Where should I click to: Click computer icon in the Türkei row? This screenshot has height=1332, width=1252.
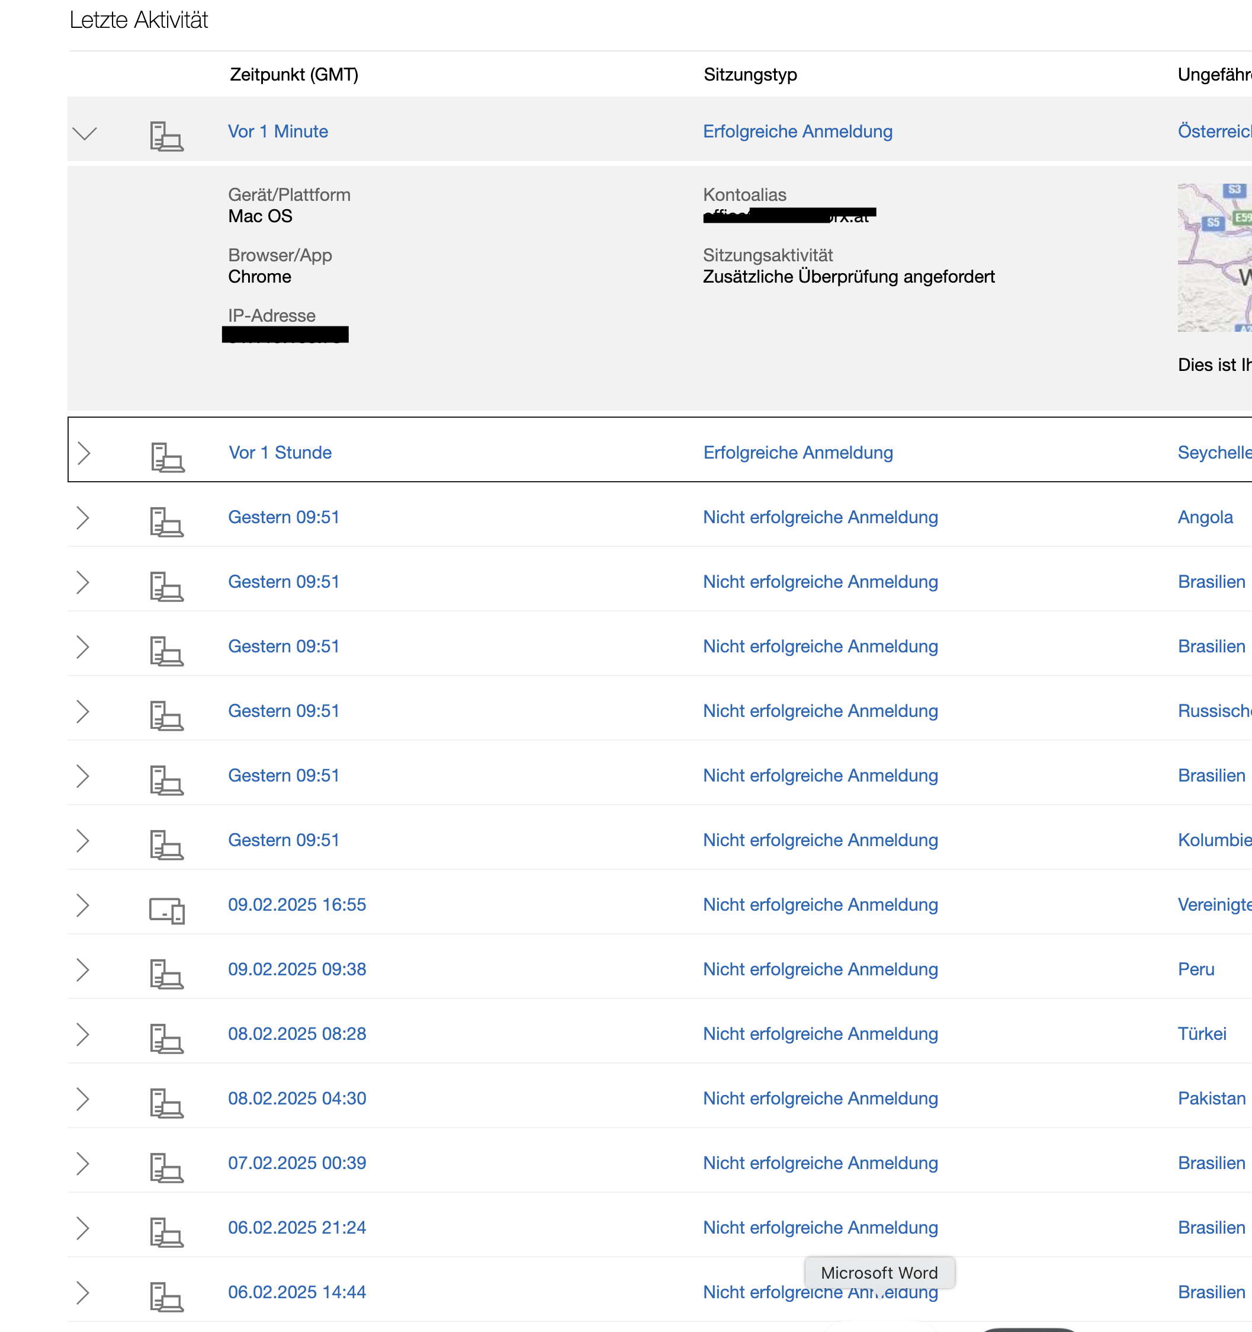pos(166,1039)
